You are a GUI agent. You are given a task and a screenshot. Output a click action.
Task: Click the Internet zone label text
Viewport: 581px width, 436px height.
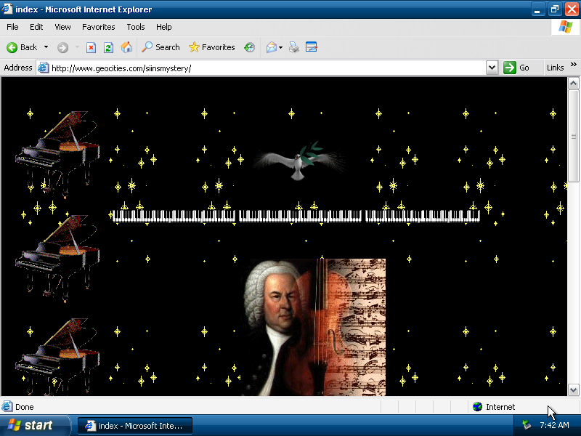tap(500, 407)
